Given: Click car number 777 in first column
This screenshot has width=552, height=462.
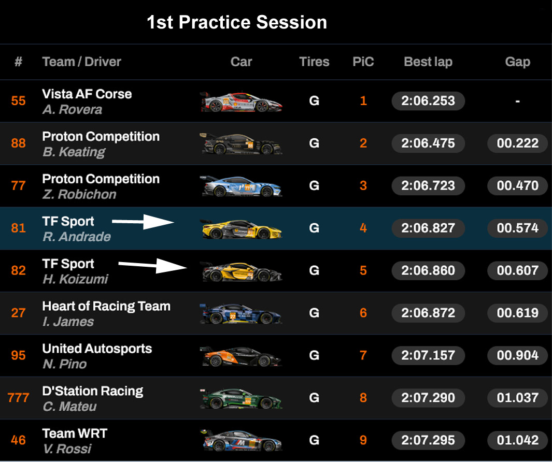Looking at the screenshot, I should click(18, 398).
